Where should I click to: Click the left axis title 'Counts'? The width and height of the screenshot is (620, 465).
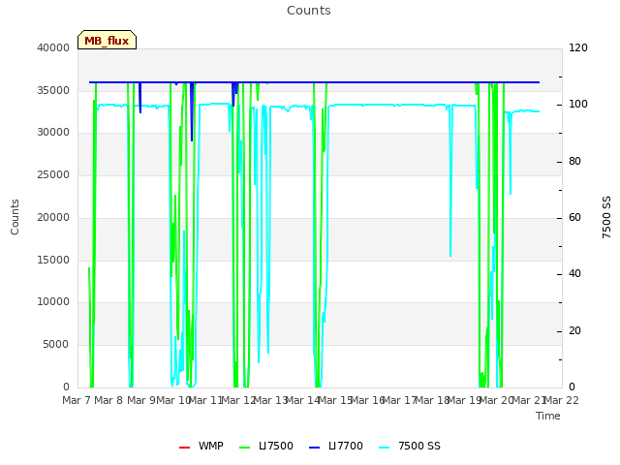point(15,217)
